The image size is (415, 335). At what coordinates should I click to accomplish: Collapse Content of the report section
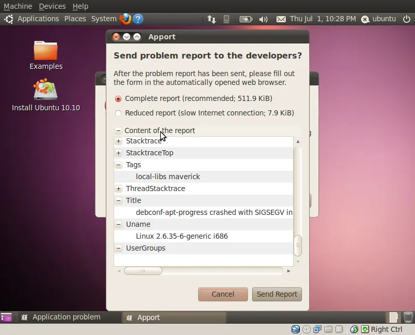pos(118,130)
